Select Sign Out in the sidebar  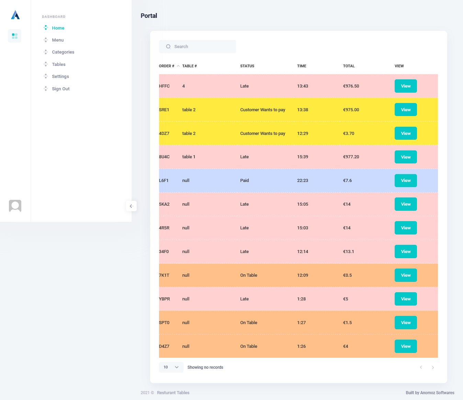click(61, 89)
